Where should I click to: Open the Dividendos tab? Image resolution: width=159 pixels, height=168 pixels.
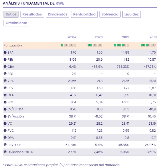tap(57, 14)
